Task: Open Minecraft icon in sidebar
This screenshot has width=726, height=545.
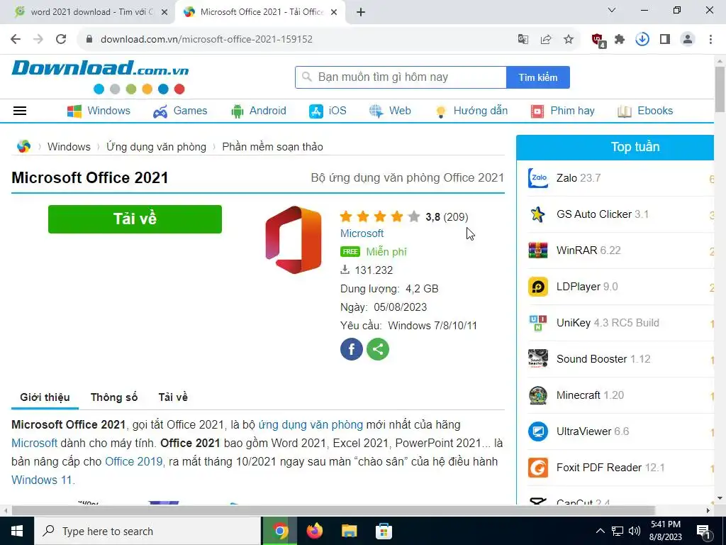Action: coord(538,395)
